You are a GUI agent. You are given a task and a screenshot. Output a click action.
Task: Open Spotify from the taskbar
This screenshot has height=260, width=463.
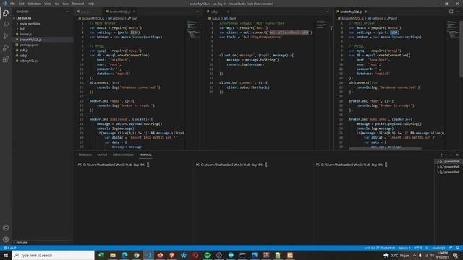click(208, 255)
